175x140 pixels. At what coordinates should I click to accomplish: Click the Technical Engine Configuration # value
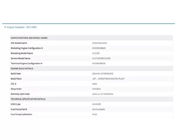pos(99,63)
